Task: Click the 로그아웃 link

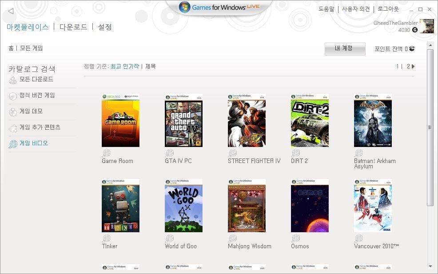Action: coord(388,9)
